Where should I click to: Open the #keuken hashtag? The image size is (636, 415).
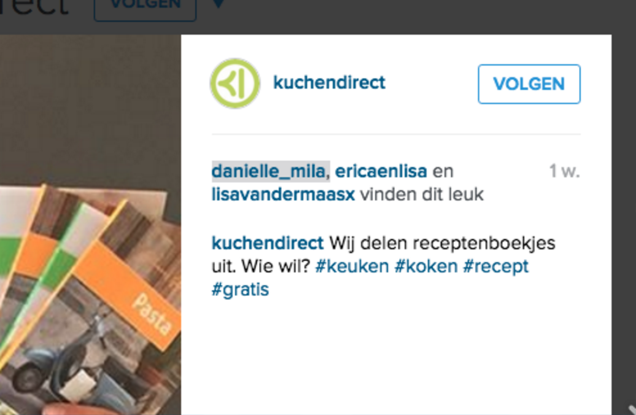pos(352,266)
